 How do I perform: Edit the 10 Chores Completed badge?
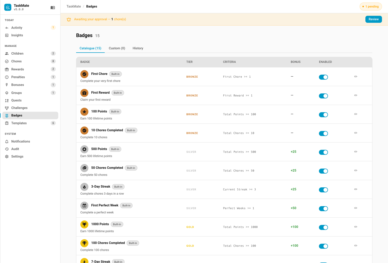pyautogui.click(x=356, y=133)
